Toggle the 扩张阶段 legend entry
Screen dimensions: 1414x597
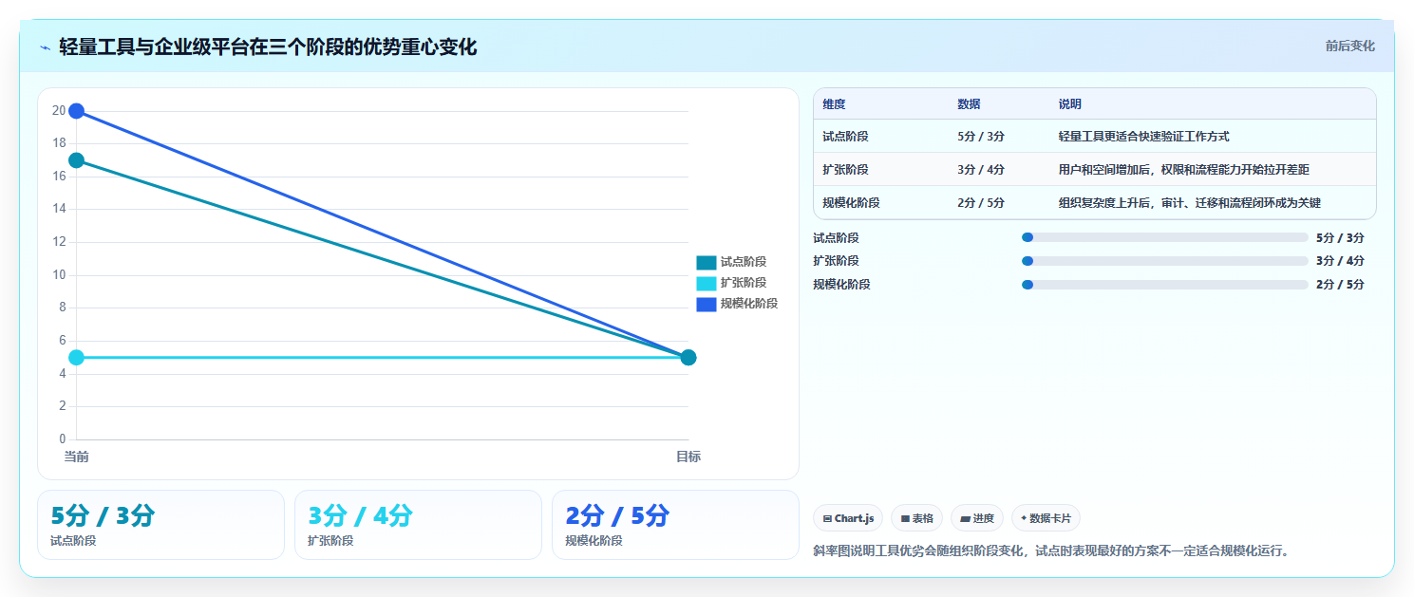coord(731,283)
